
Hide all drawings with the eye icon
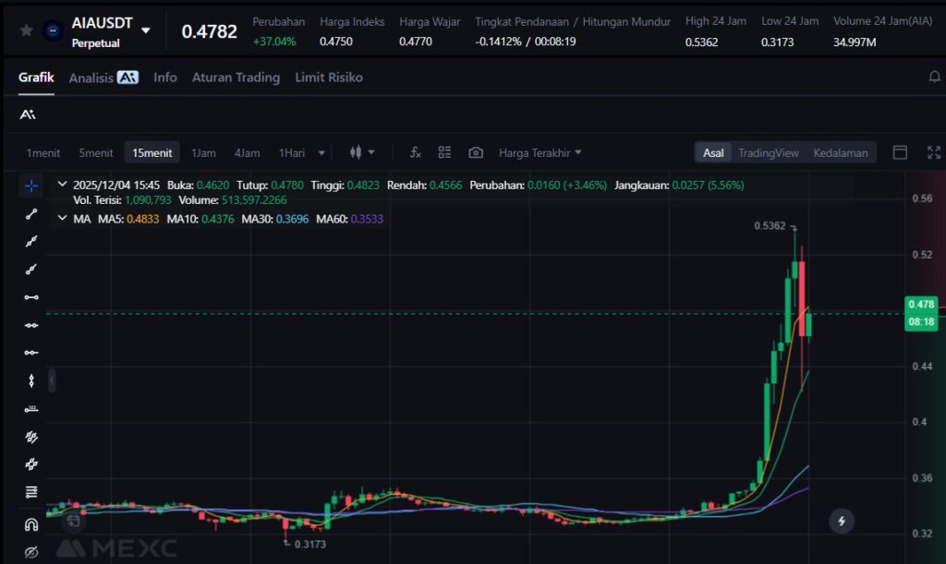click(x=31, y=552)
